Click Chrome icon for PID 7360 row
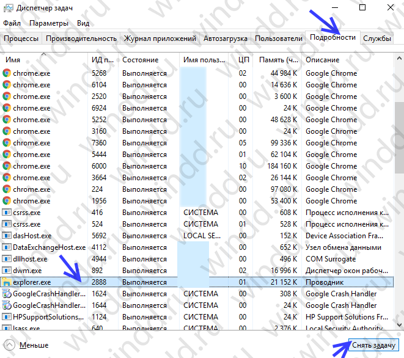Image resolution: width=404 pixels, height=358 pixels. 7,143
